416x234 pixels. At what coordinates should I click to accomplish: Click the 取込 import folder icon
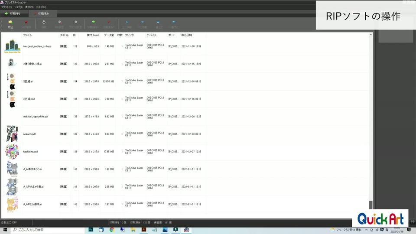(x=10, y=24)
